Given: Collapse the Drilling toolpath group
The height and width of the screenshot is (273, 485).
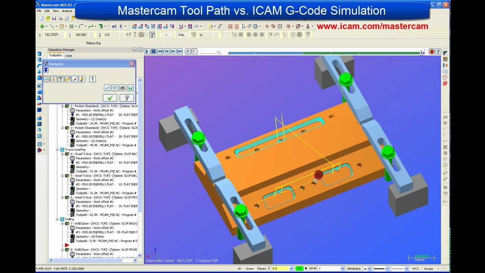Looking at the screenshot, I should coord(58,219).
